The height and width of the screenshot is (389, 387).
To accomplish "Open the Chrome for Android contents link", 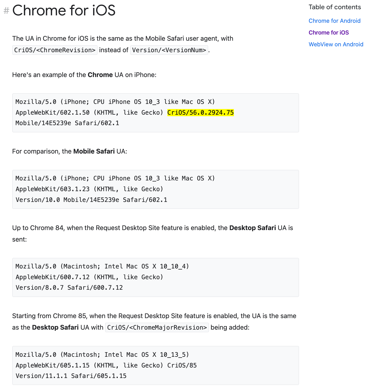I will point(334,21).
